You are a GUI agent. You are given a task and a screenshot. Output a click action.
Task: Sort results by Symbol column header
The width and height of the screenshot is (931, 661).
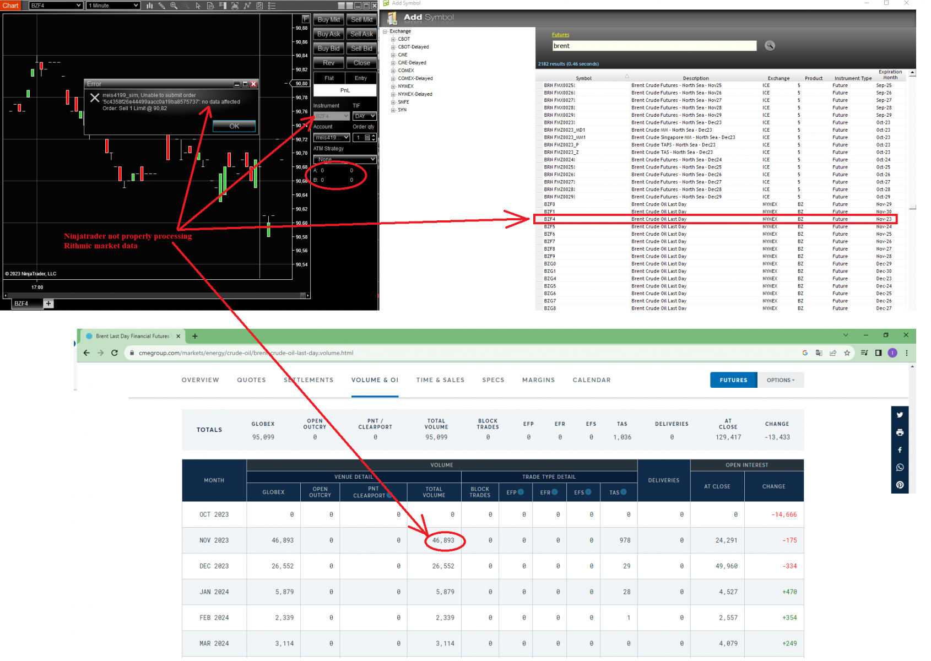click(583, 78)
